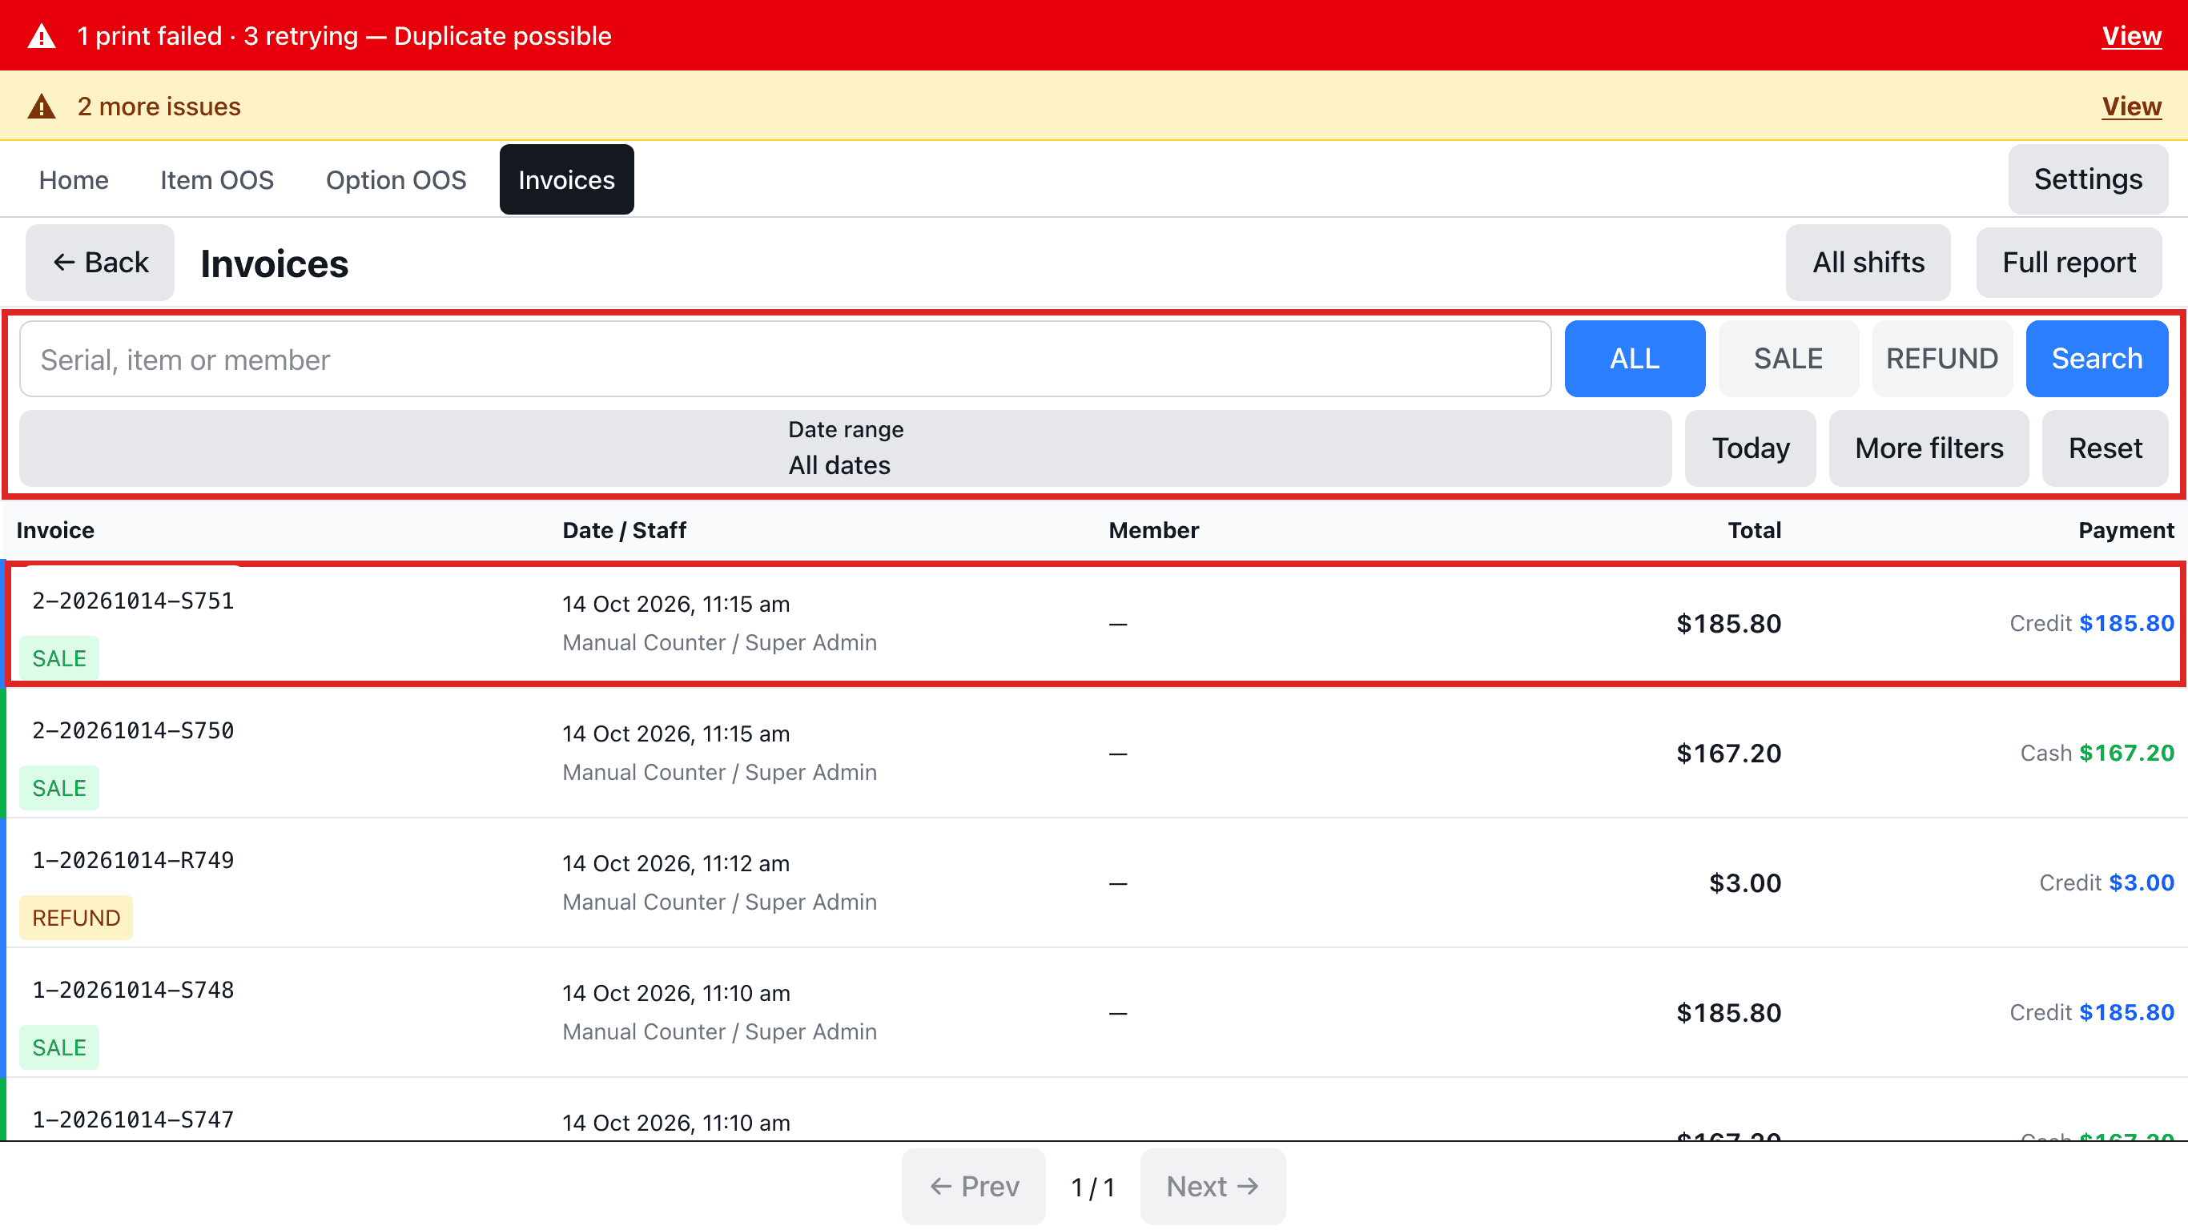Filter invoices by REFUND type
This screenshot has width=2188, height=1230.
click(x=1941, y=359)
